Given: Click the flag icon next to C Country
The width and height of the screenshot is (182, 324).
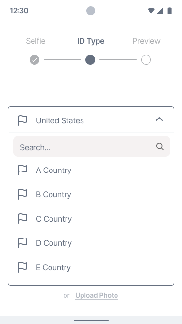Looking at the screenshot, I should [23, 219].
